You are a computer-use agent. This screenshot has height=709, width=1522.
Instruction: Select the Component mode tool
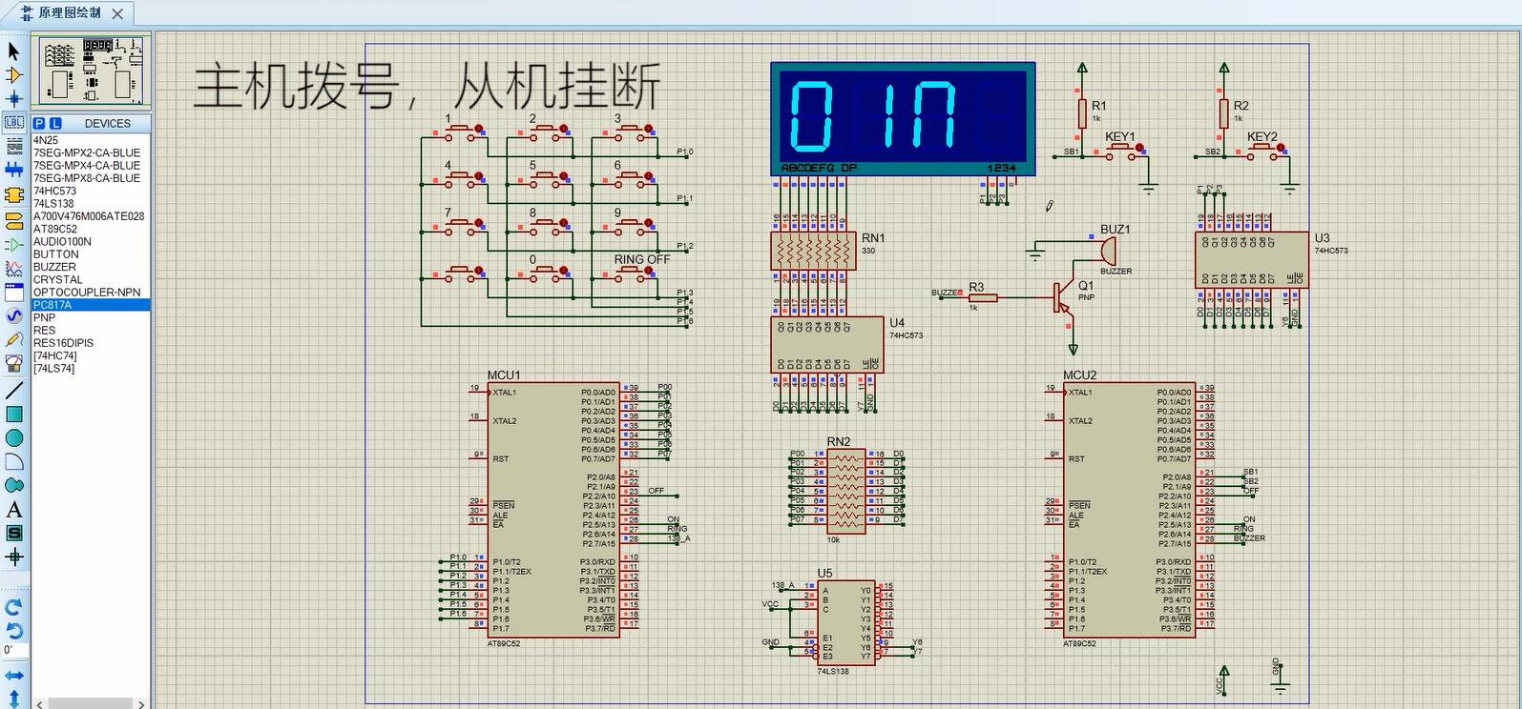(13, 74)
